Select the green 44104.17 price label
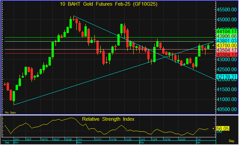Viewport: 239px width, 145px height. pyautogui.click(x=226, y=31)
